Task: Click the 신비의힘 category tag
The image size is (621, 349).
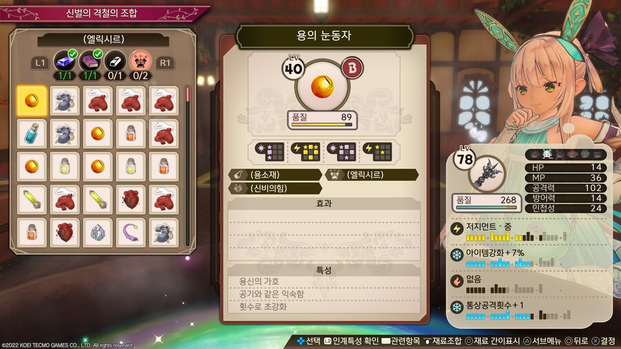Action: [275, 188]
